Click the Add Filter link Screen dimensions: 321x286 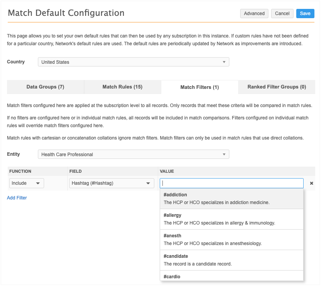tap(17, 198)
